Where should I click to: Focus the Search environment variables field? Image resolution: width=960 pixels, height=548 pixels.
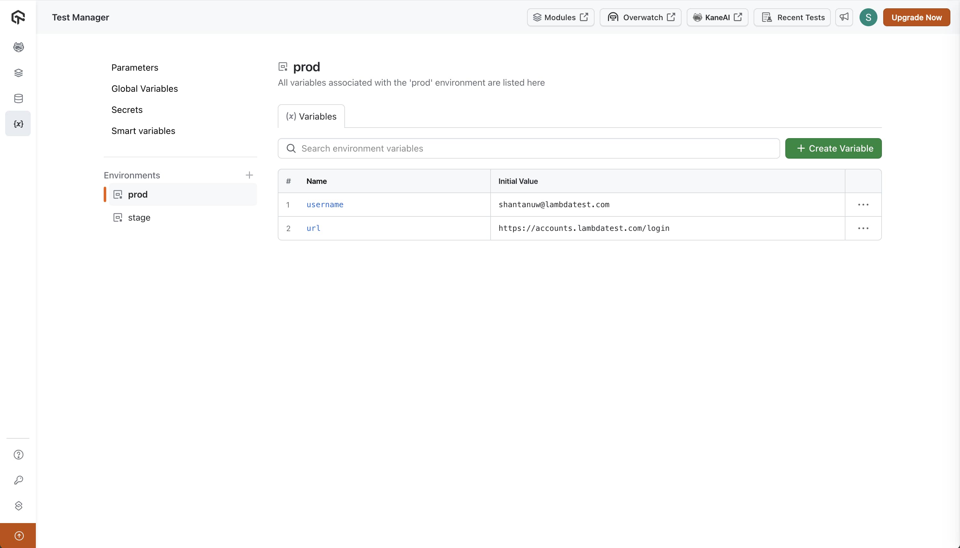pos(529,148)
